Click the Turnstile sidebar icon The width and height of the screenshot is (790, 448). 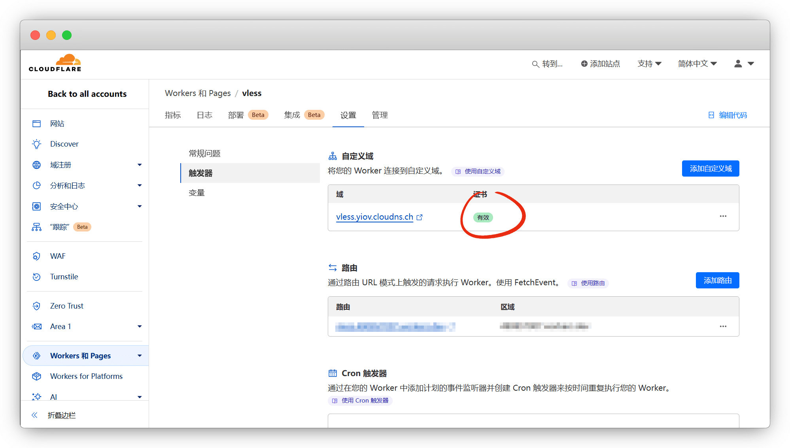36,277
